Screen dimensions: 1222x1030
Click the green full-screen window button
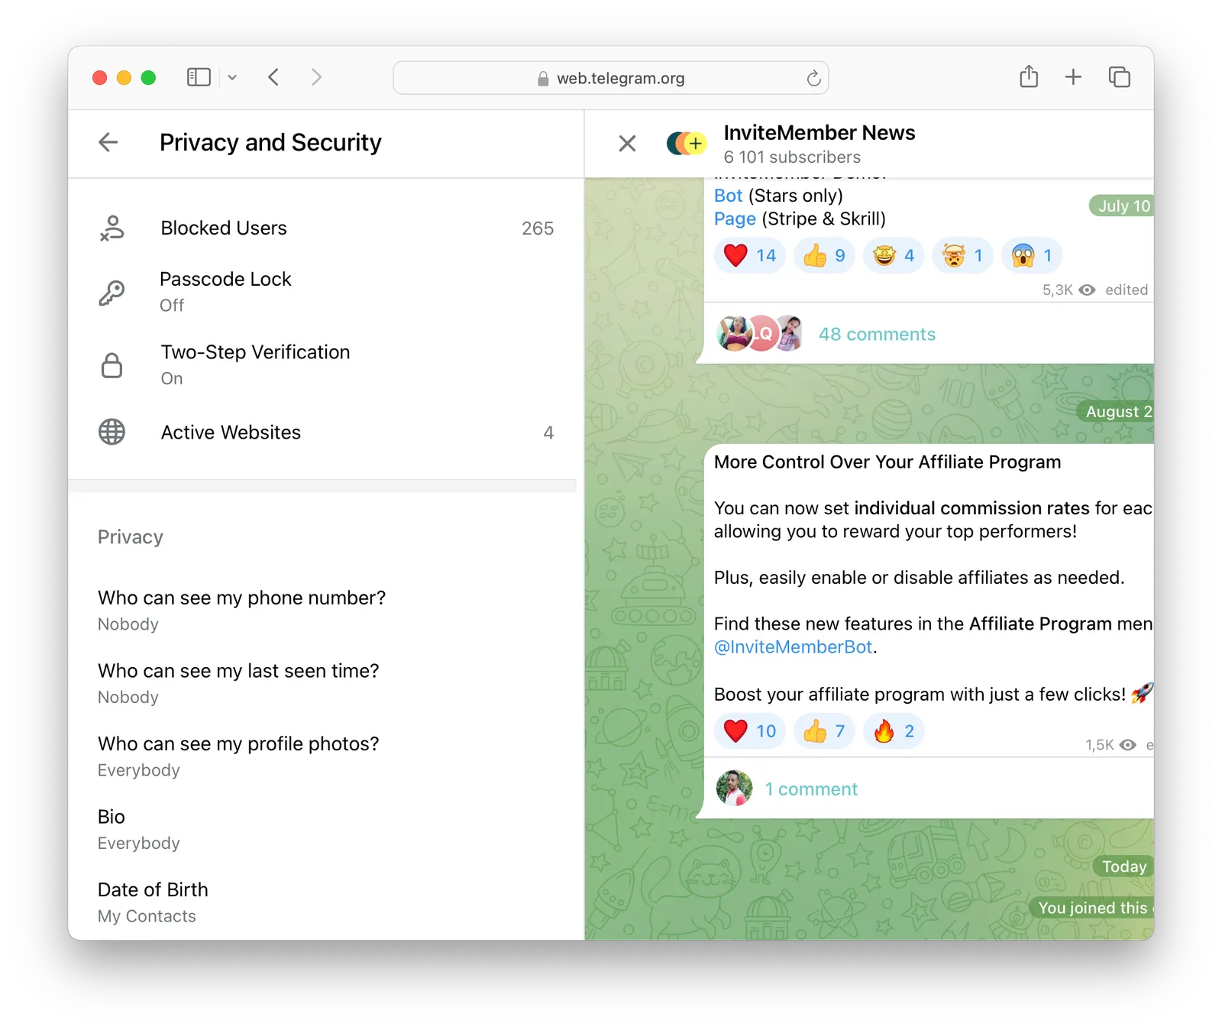(x=148, y=77)
